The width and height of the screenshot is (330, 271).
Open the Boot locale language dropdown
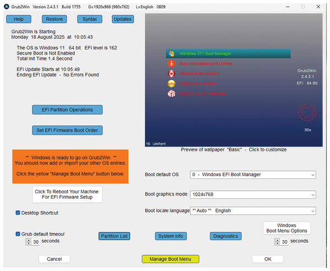point(253,210)
